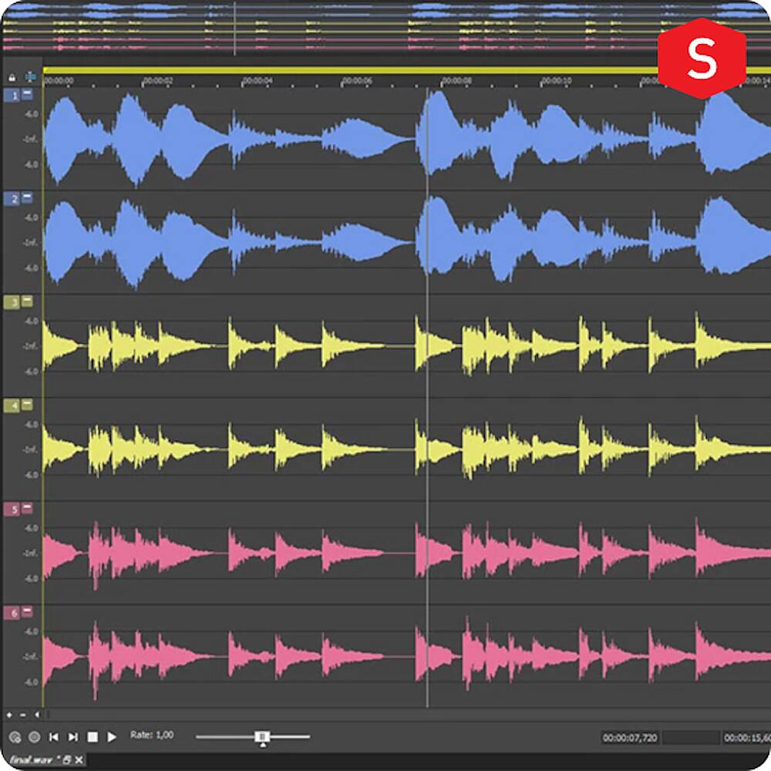771x771 pixels.
Task: Click the Go to Start transport button
Action: pyautogui.click(x=54, y=737)
